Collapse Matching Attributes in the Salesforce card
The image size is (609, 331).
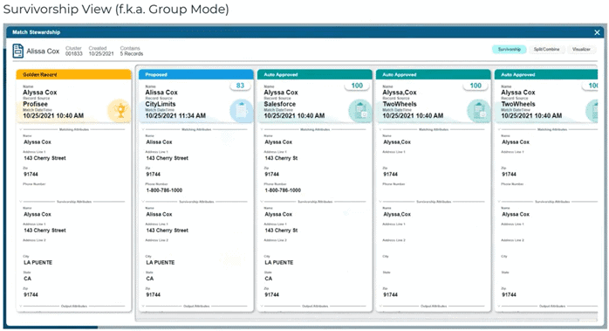pyautogui.click(x=262, y=129)
